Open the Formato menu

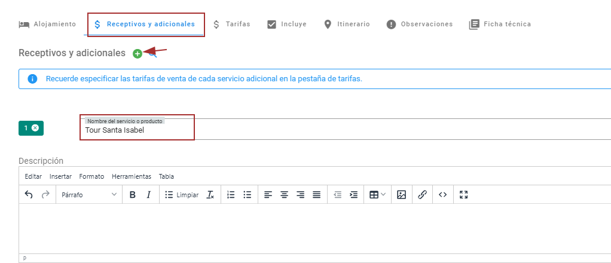point(91,176)
